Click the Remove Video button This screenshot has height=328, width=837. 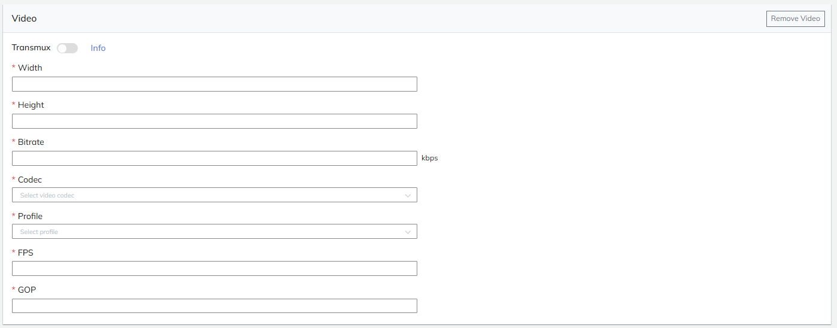[795, 19]
